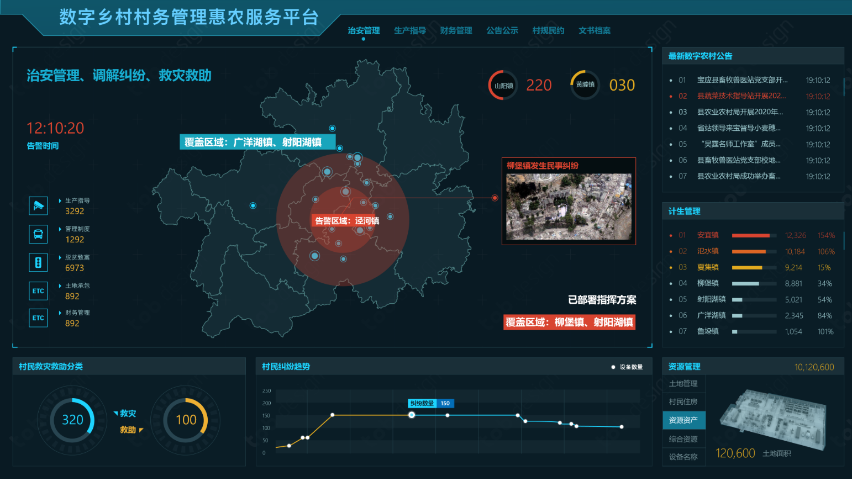Click the 覆盖区域：广洋湖镇、射阳湖镇 blue label
The height and width of the screenshot is (481, 852).
click(257, 142)
